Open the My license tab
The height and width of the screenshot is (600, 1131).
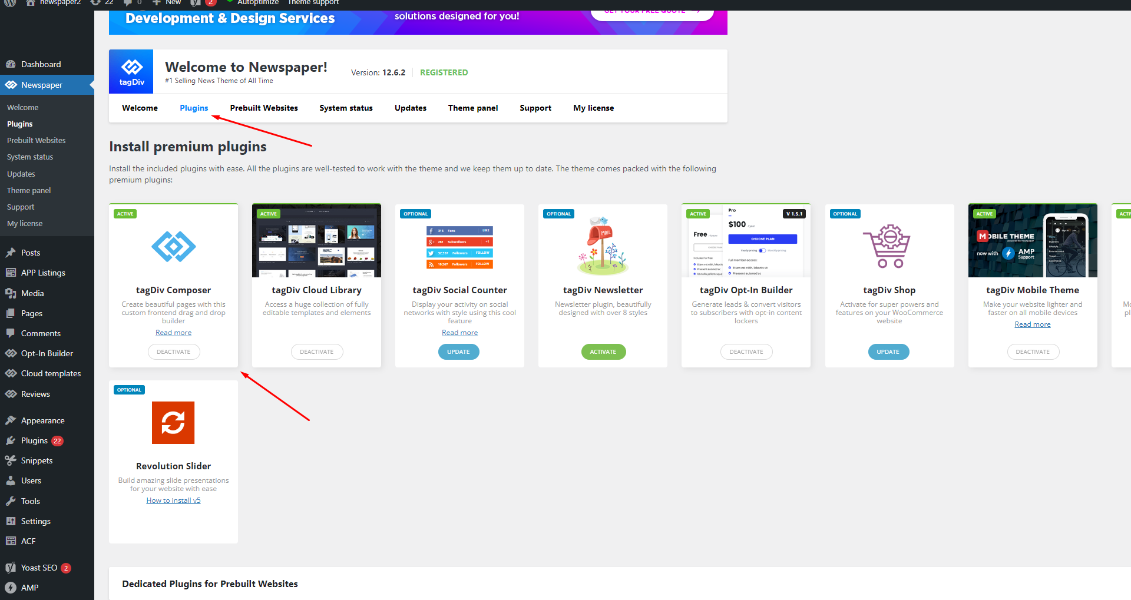coord(593,108)
